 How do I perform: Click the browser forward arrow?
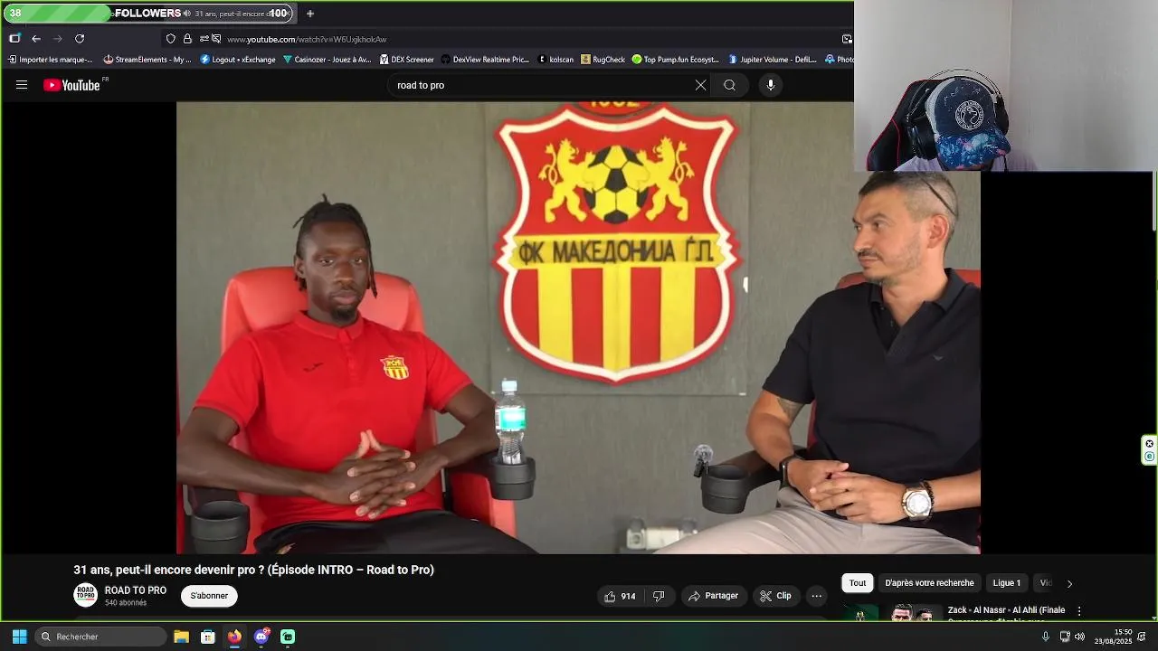(58, 39)
